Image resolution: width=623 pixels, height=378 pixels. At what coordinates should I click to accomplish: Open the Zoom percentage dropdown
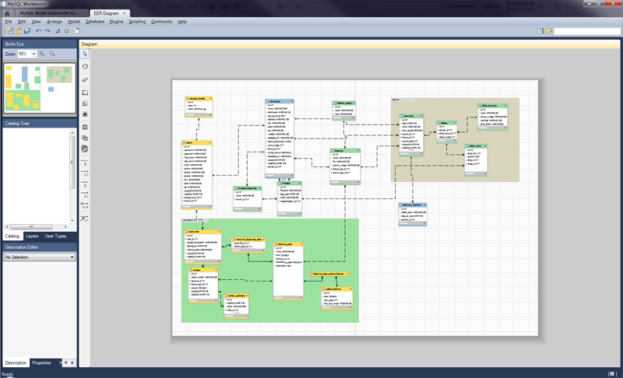[x=33, y=54]
